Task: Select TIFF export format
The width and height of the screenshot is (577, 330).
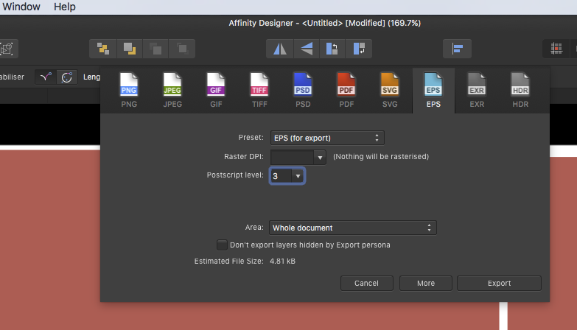Action: pyautogui.click(x=259, y=90)
